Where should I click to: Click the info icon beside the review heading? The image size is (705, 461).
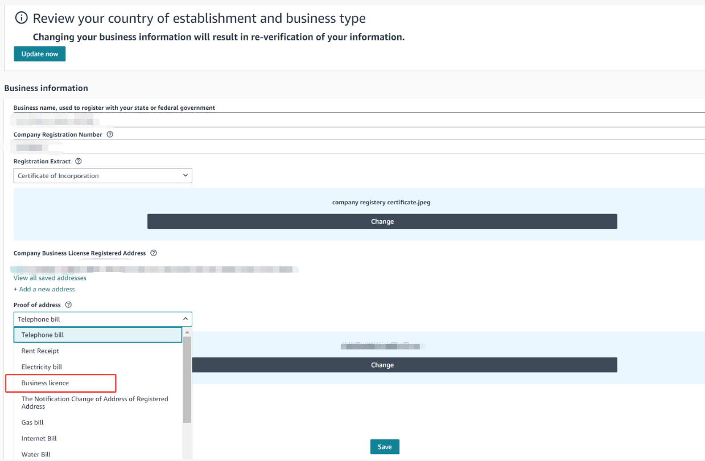(x=21, y=18)
